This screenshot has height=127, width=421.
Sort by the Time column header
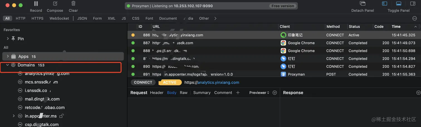[x=396, y=26]
